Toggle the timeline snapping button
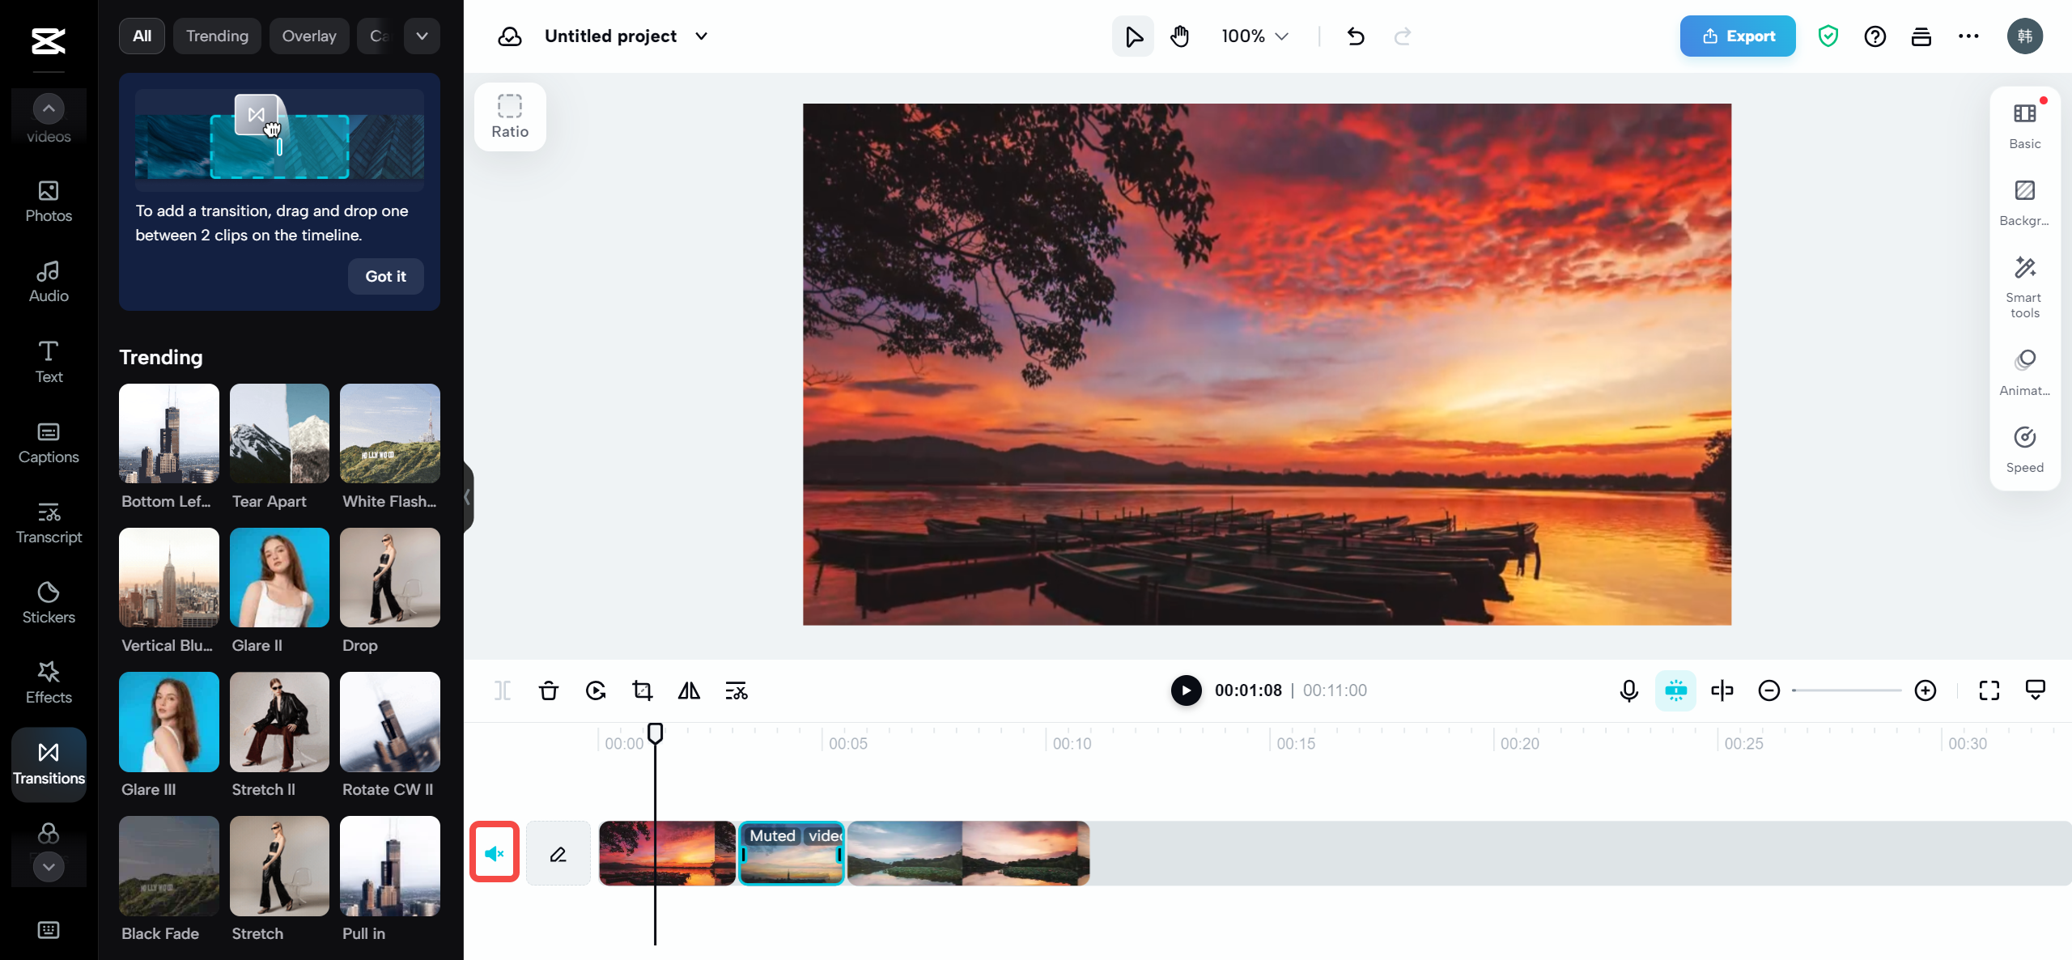This screenshot has height=960, width=2072. click(1675, 690)
